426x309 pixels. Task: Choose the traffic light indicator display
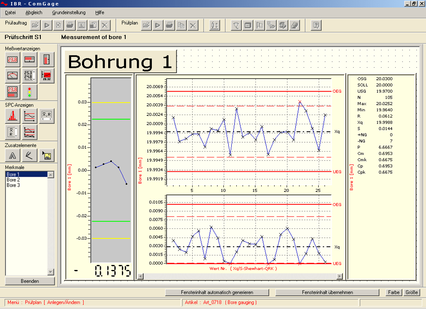pyautogui.click(x=29, y=91)
